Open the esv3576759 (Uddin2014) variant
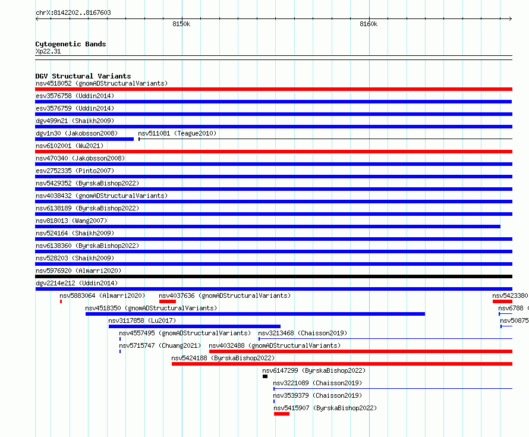This screenshot has width=529, height=437. (x=75, y=108)
